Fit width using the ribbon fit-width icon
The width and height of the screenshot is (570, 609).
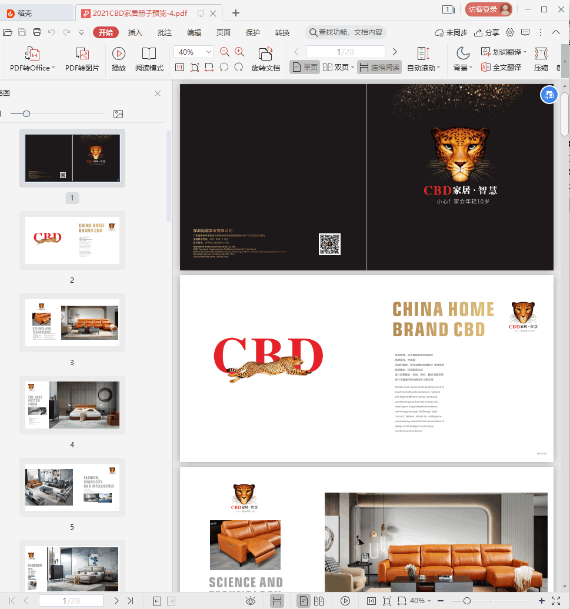pos(209,67)
